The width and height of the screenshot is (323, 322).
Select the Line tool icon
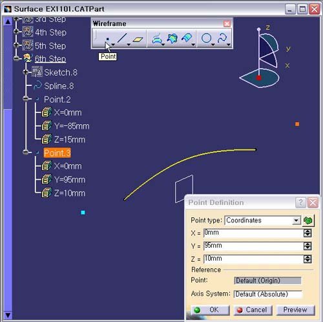coord(122,38)
